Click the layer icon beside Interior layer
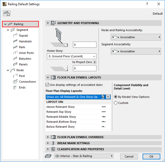The width and height of the screenshot is (165, 162). pos(47,156)
